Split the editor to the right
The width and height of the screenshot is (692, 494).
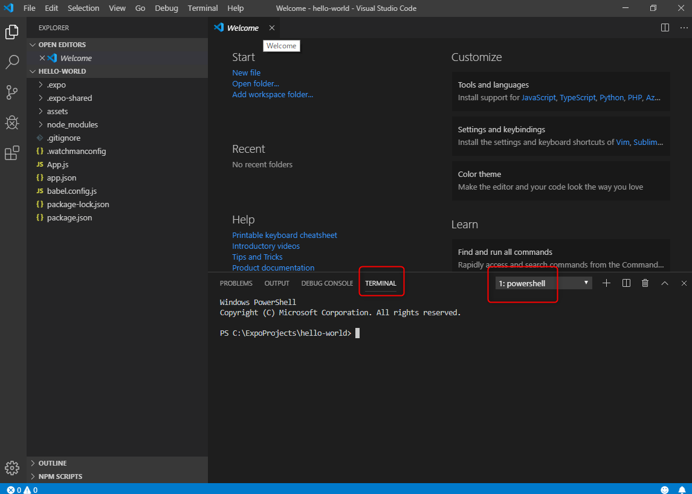point(665,28)
